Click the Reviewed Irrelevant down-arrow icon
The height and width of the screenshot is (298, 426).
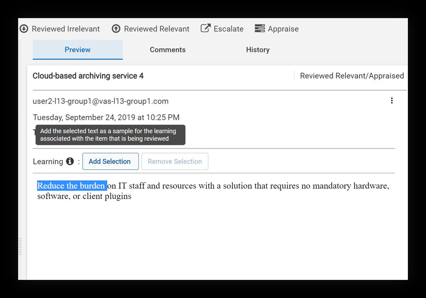pyautogui.click(x=24, y=29)
